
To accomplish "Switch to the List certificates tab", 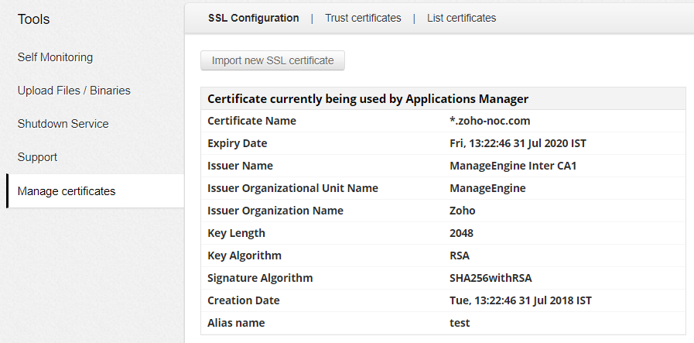I will [x=461, y=18].
